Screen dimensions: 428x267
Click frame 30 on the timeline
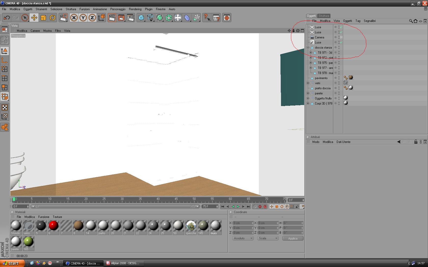point(122,199)
